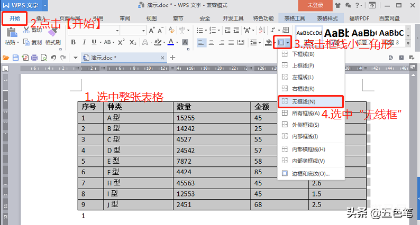Click the text highlight pen icon
The image size is (420, 225).
158,42
